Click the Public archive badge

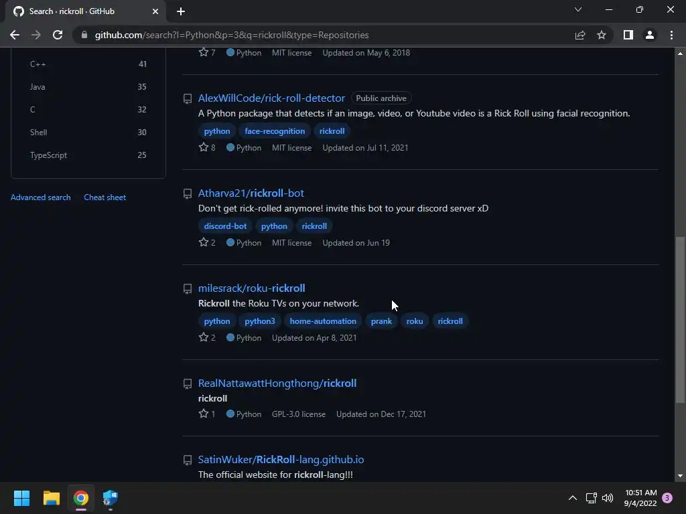381,98
